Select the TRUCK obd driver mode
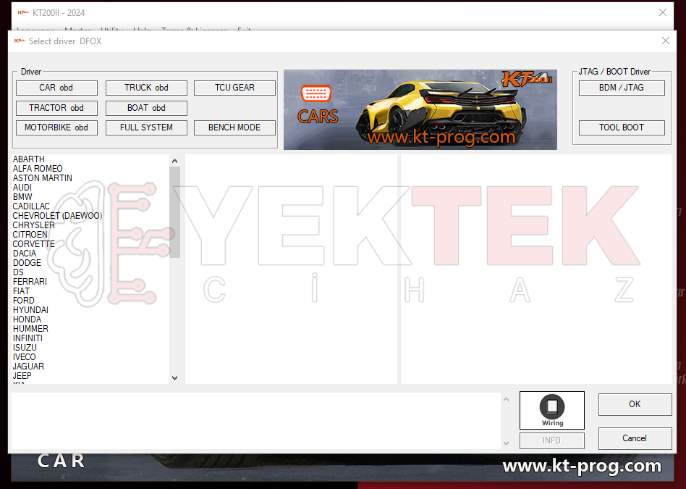 [146, 88]
